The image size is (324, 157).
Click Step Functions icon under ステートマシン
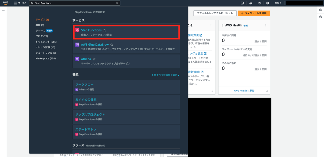click(77, 134)
